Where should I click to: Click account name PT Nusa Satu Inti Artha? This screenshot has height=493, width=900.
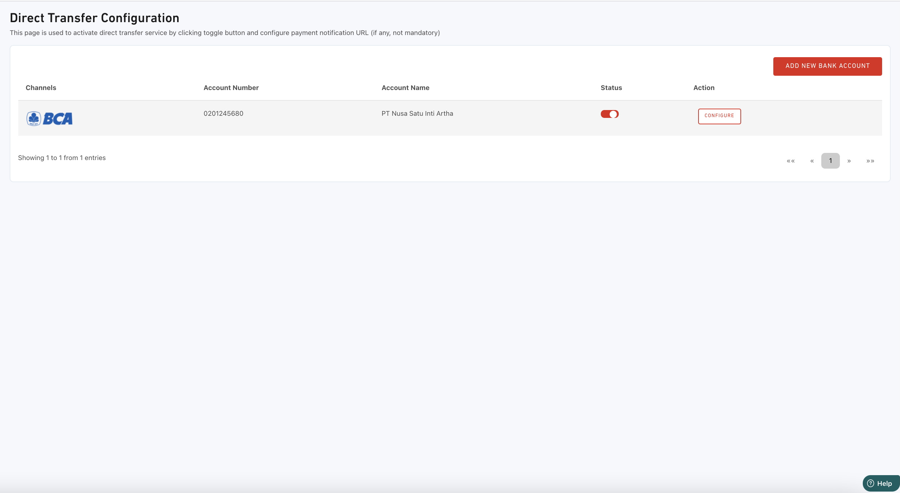coord(417,114)
